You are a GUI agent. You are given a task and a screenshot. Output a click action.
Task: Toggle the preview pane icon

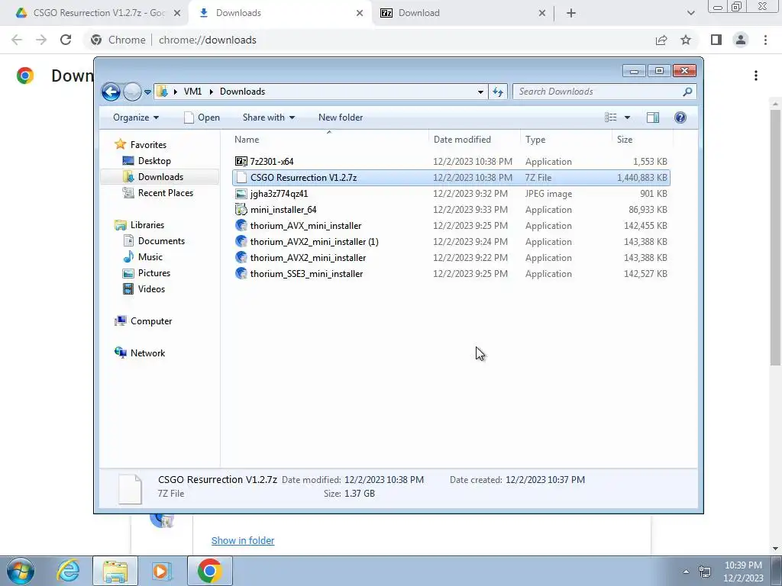coord(653,118)
